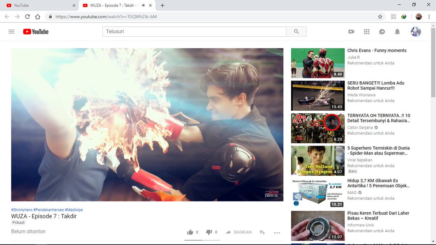Click the Telusuri search field
Screen dimensions: 436x245
(194, 32)
